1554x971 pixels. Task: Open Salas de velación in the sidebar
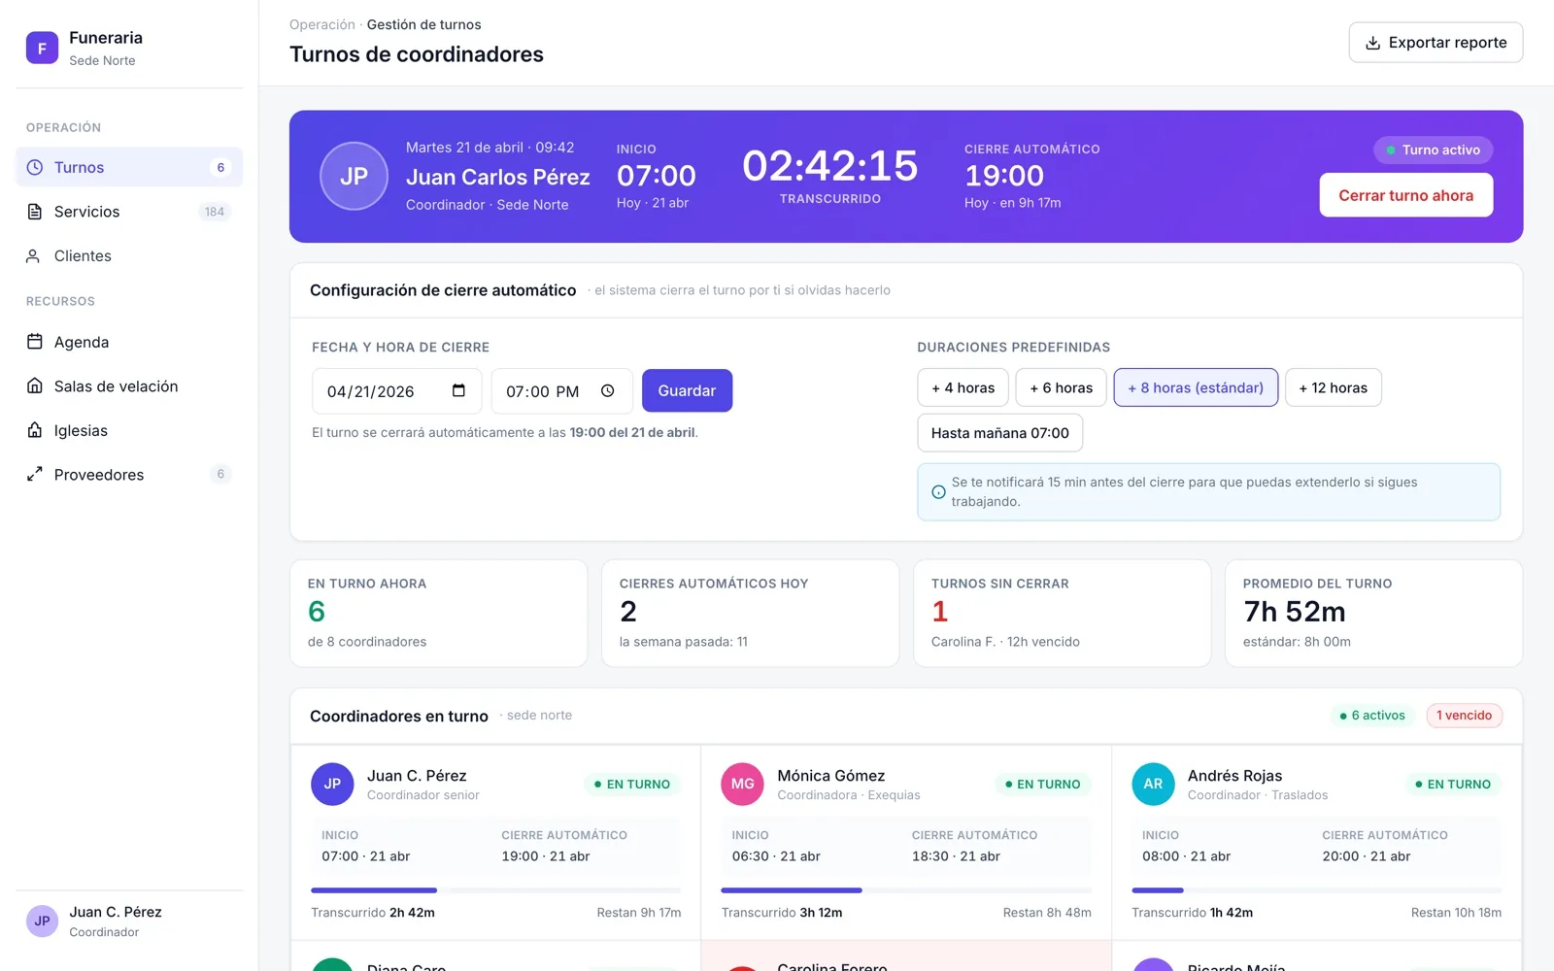(x=129, y=386)
